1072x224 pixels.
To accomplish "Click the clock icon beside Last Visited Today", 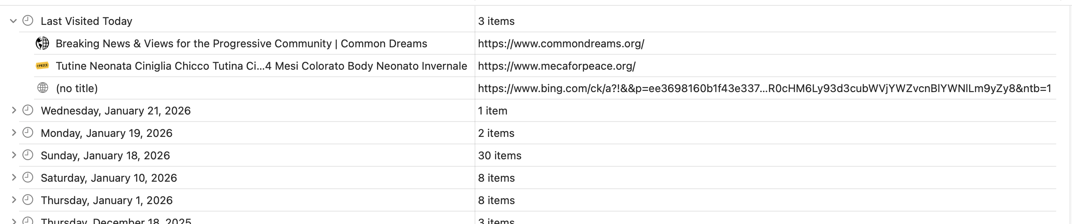I will [x=28, y=21].
